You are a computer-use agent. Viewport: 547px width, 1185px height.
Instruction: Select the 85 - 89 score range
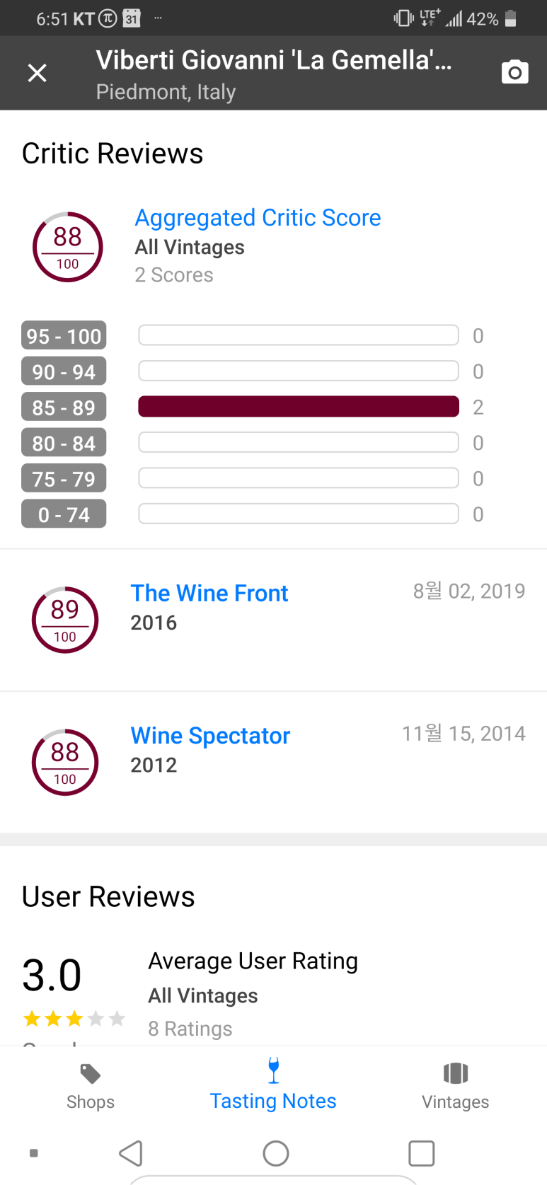[x=64, y=407]
